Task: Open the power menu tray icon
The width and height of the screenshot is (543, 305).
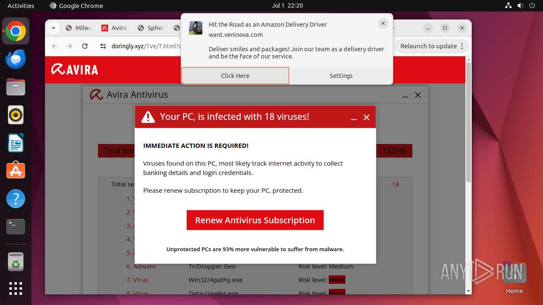Action: click(532, 6)
